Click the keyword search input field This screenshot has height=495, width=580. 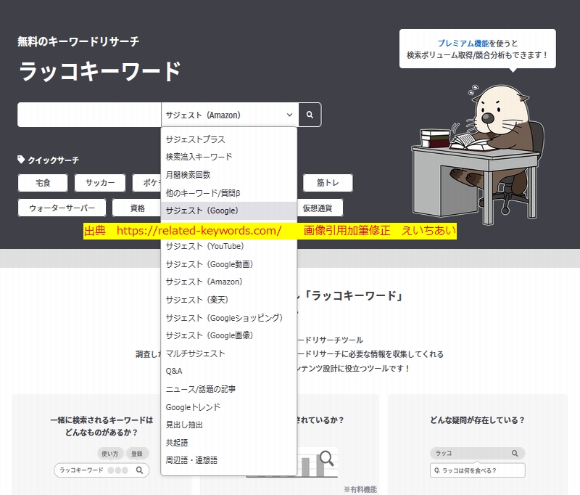[89, 115]
